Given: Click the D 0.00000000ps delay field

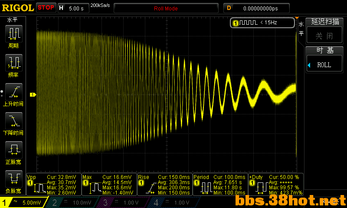Looking at the screenshot, I should pyautogui.click(x=256, y=8).
